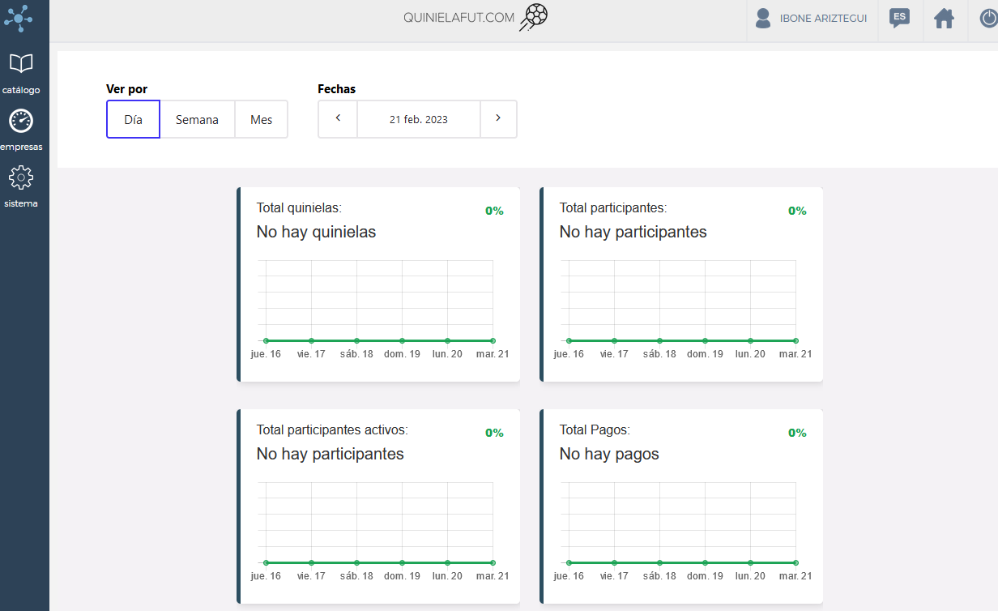Open the 21 feb. 2023 date picker
This screenshot has height=611, width=998.
[418, 119]
